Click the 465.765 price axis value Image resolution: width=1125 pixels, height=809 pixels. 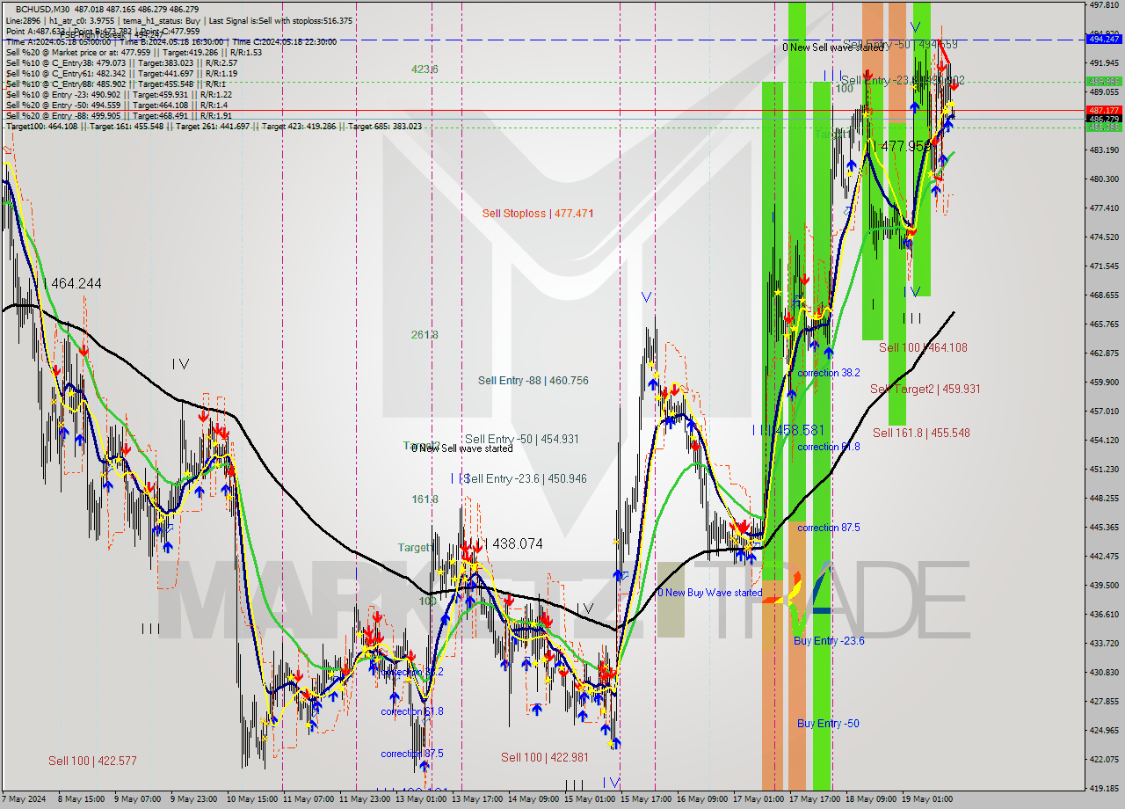click(1104, 324)
